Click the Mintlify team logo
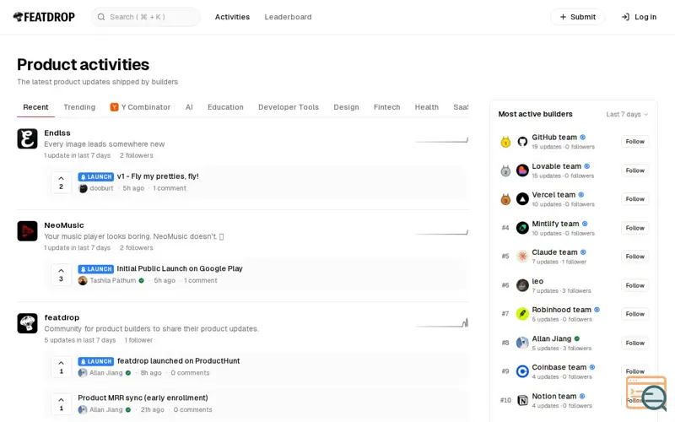The image size is (675, 422). tap(522, 228)
